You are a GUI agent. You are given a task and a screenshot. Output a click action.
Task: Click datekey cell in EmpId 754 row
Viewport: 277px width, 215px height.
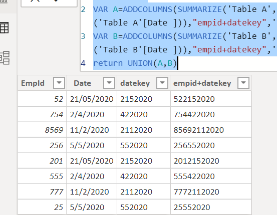143,114
